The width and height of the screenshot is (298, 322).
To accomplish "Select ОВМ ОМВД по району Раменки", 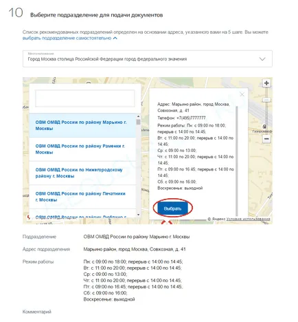I will 82,149.
